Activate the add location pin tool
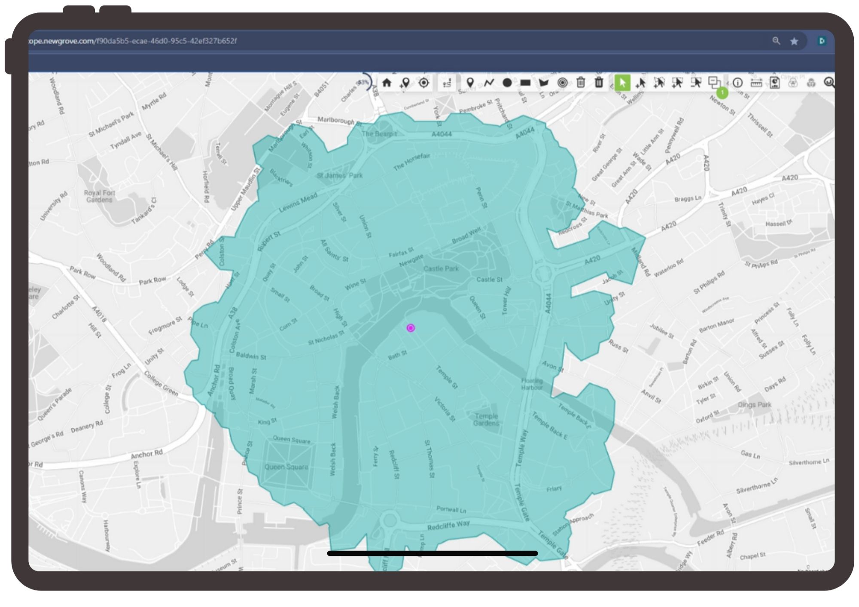The height and width of the screenshot is (607, 859). coord(405,83)
